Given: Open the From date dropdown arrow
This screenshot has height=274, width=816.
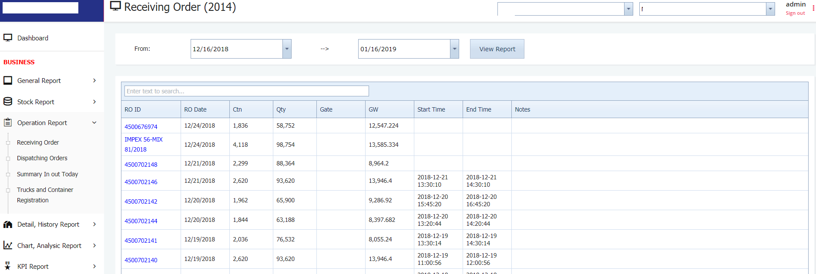Looking at the screenshot, I should [x=287, y=49].
